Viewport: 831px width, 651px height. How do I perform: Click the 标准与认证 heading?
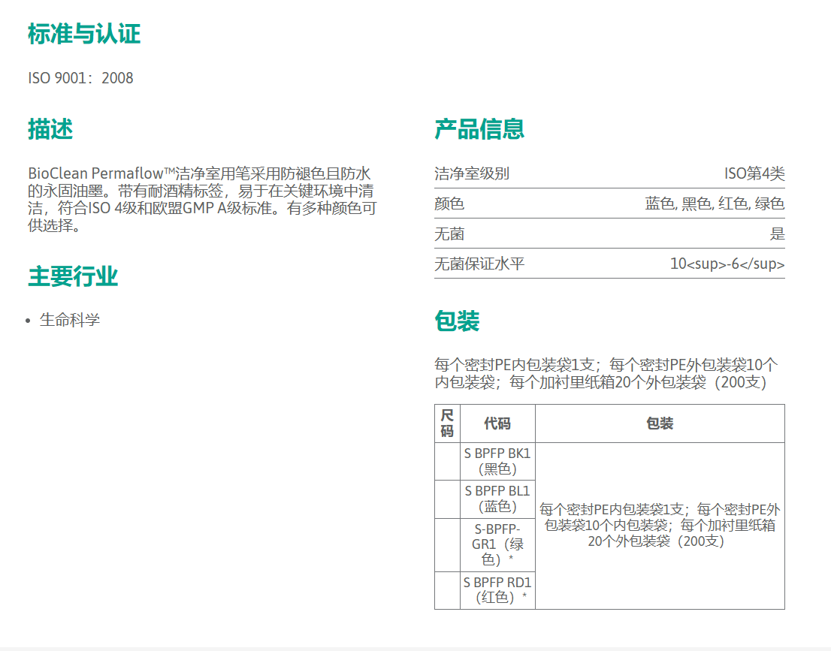coord(83,34)
